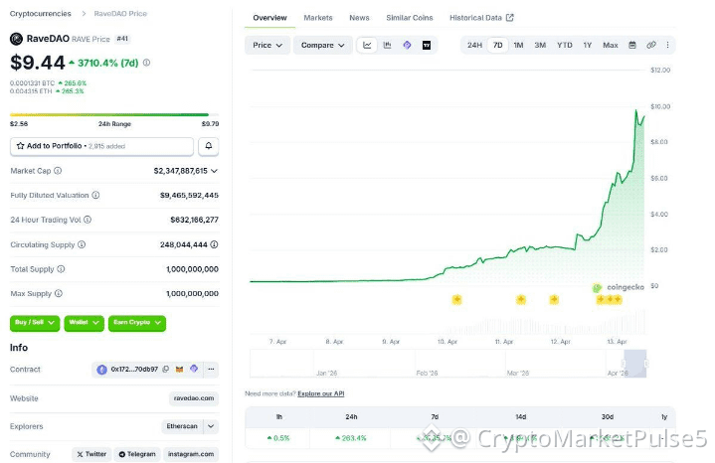The image size is (715, 463).
Task: Click the 24h Range price bar
Action: [x=114, y=115]
